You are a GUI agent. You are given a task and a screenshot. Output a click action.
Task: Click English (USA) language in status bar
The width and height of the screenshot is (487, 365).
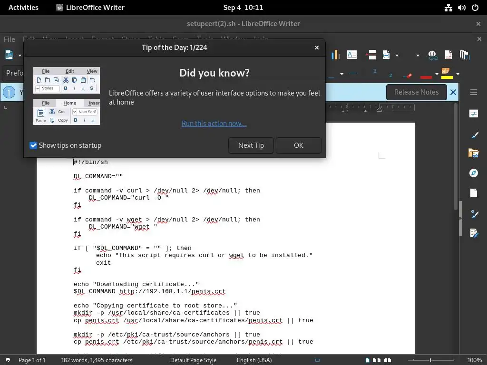[x=254, y=360]
